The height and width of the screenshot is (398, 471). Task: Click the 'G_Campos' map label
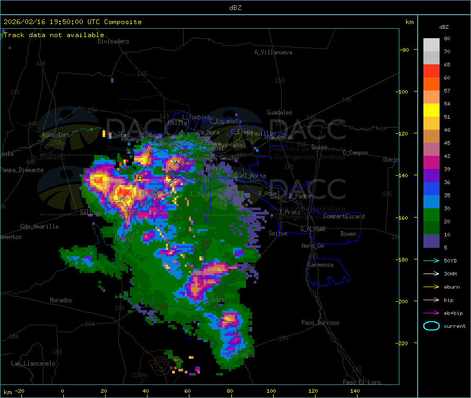tap(355, 153)
